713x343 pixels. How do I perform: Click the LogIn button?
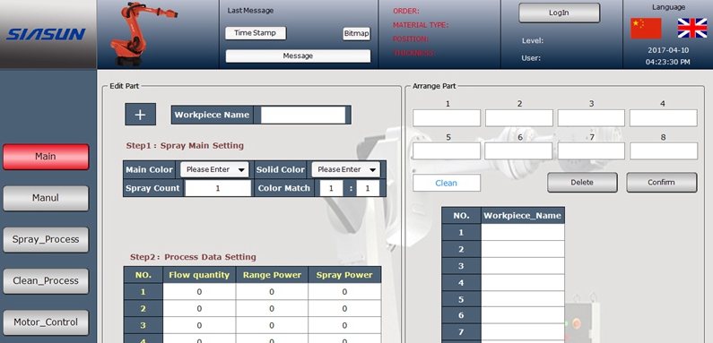coord(559,13)
